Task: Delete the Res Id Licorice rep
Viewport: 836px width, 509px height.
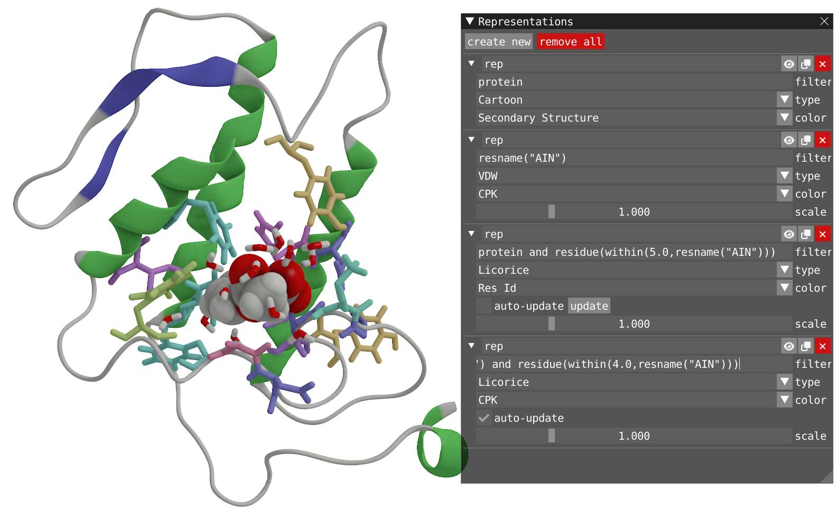Action: [x=823, y=234]
